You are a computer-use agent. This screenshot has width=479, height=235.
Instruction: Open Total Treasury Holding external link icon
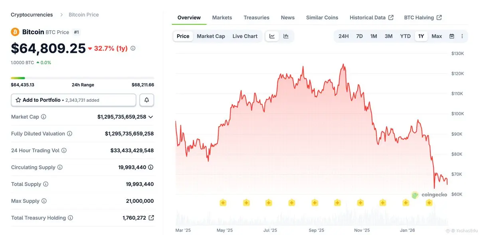[x=151, y=218]
